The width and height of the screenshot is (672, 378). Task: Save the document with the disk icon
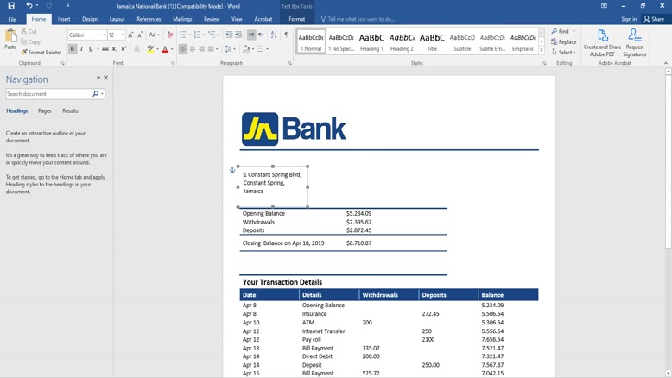pos(11,5)
